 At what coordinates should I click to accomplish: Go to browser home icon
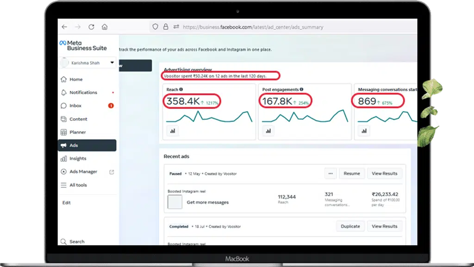pyautogui.click(x=105, y=27)
